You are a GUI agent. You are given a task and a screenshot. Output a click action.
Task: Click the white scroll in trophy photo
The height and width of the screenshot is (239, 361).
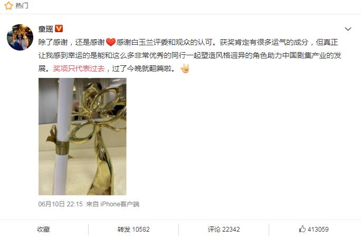pyautogui.click(x=63, y=135)
